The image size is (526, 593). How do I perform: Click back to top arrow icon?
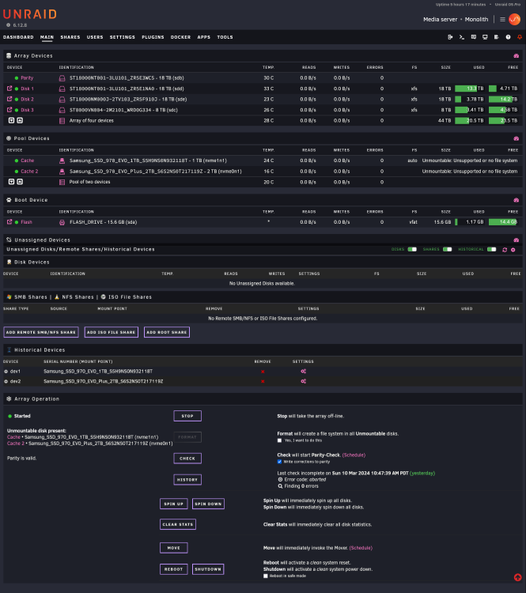[x=517, y=577]
